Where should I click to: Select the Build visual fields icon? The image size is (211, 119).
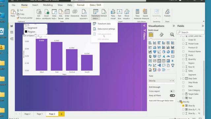[151, 35]
